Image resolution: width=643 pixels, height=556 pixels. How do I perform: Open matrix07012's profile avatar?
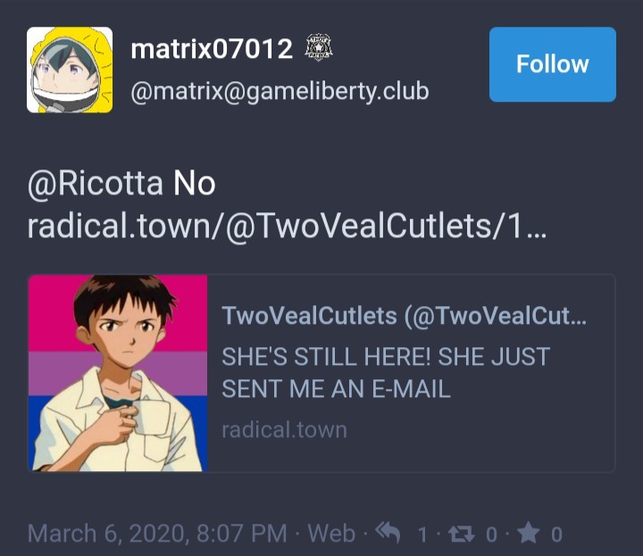coord(70,70)
